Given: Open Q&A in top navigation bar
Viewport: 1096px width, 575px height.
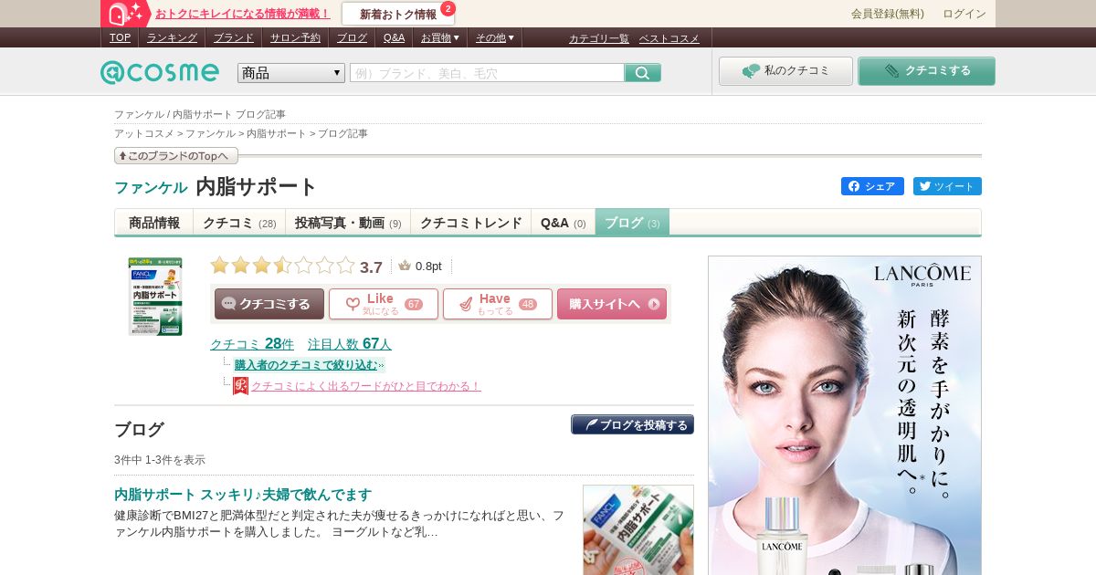Looking at the screenshot, I should pos(394,37).
